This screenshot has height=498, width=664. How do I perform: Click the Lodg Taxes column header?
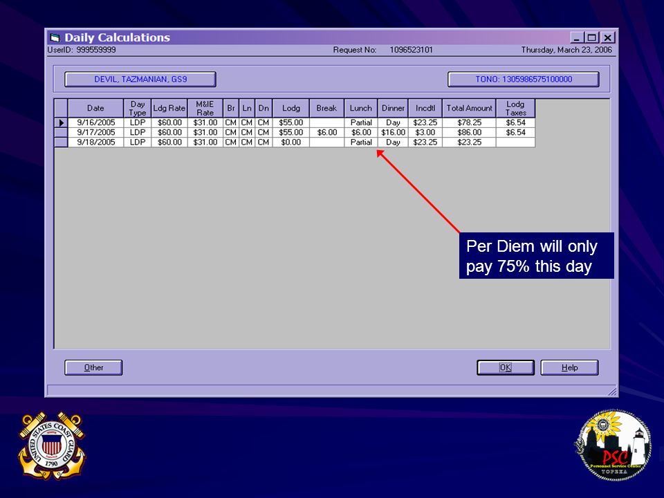tap(515, 109)
